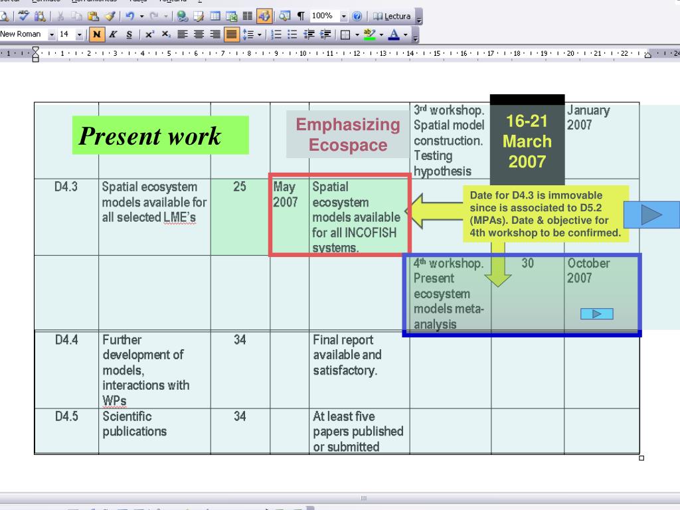Image resolution: width=680 pixels, height=510 pixels.
Task: Cut the selection with the scissors icon
Action: [x=60, y=17]
